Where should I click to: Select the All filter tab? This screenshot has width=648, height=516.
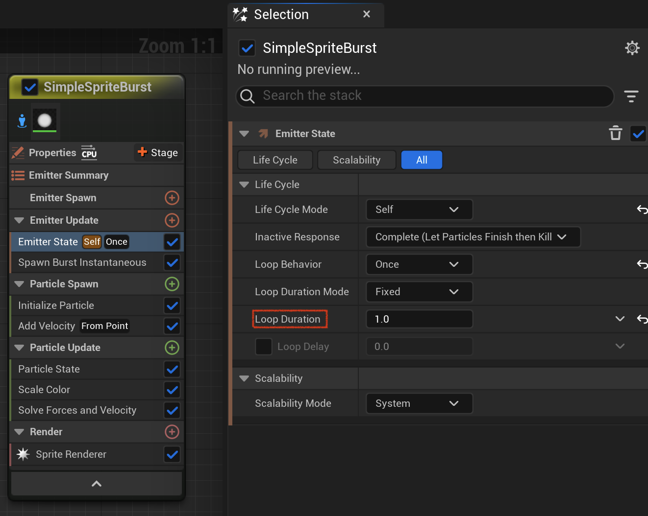click(x=422, y=160)
